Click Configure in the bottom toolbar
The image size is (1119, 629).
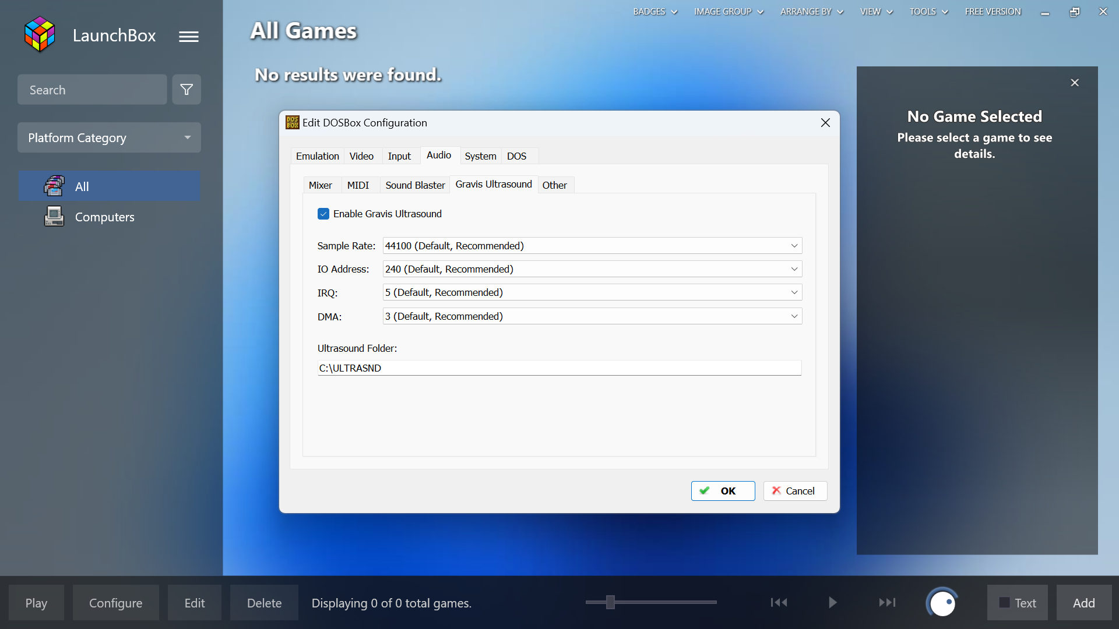pos(115,602)
